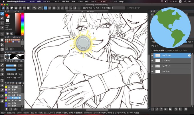Select the ぼかし brush in list
The image size is (194, 115).
pos(13,90)
